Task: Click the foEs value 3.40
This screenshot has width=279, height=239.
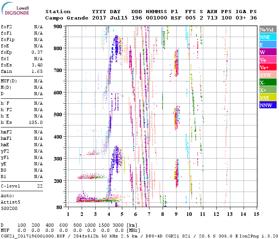Action: 37,65
